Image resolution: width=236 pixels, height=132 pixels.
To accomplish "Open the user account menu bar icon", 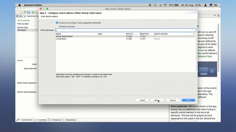I will pyautogui.click(x=205, y=5).
